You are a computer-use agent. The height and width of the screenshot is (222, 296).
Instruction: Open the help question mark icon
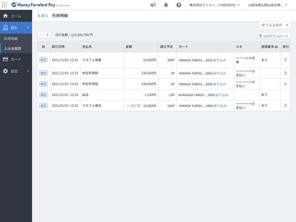point(179,5)
